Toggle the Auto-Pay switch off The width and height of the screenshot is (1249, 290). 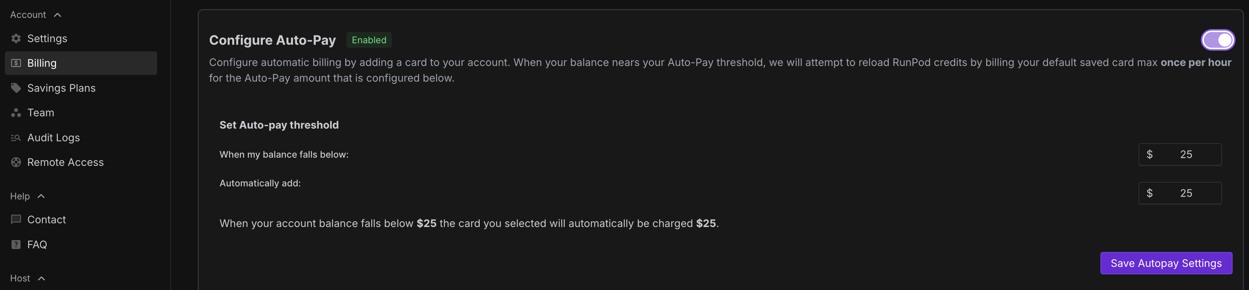tap(1218, 40)
